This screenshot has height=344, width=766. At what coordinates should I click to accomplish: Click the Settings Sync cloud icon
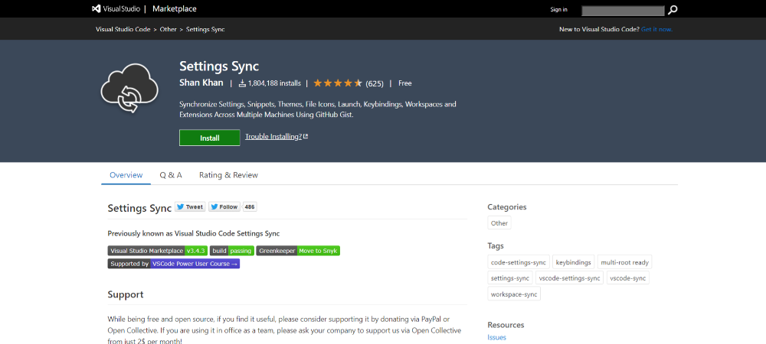(129, 88)
